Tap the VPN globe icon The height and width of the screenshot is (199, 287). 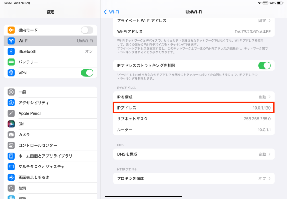tap(11, 73)
